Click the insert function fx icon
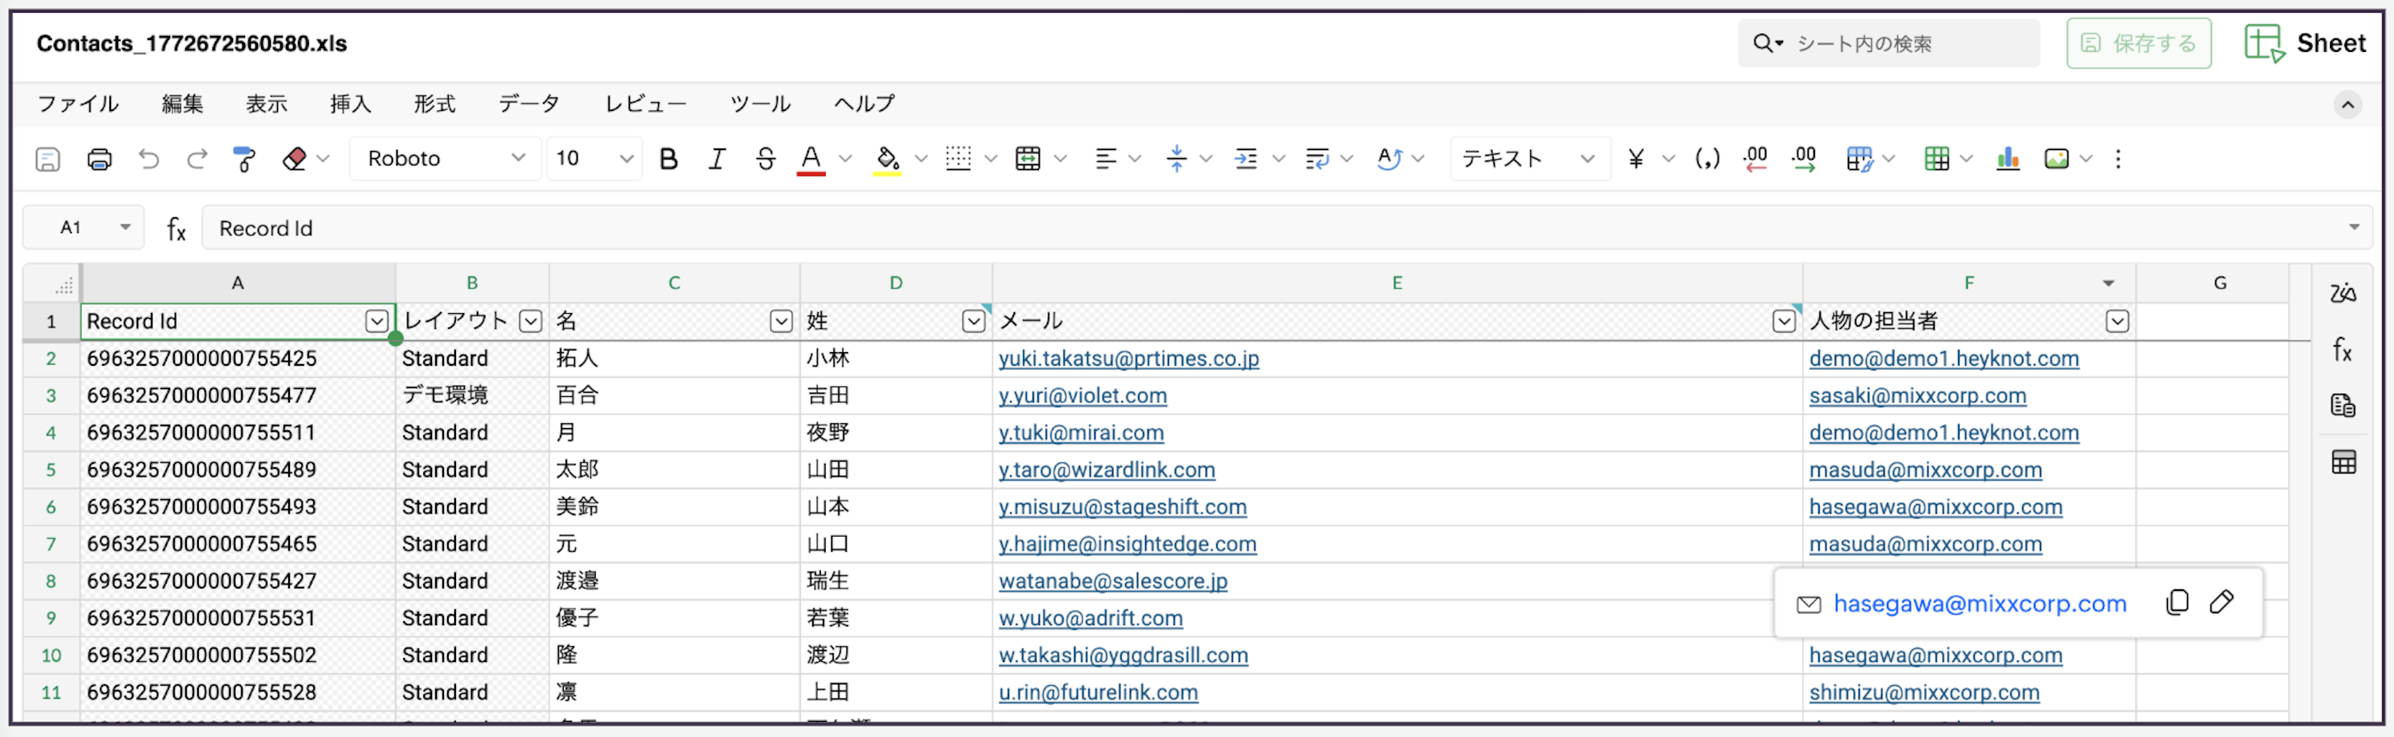The image size is (2394, 737). tap(176, 228)
